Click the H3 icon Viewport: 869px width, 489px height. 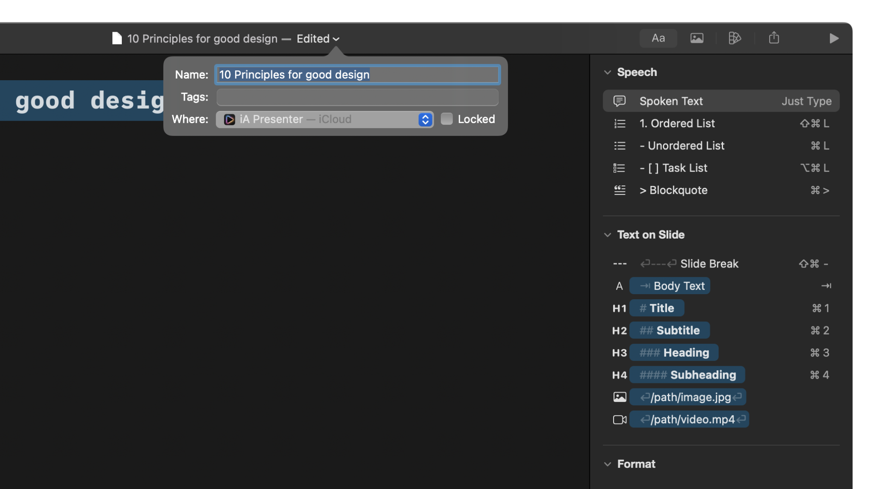click(619, 353)
